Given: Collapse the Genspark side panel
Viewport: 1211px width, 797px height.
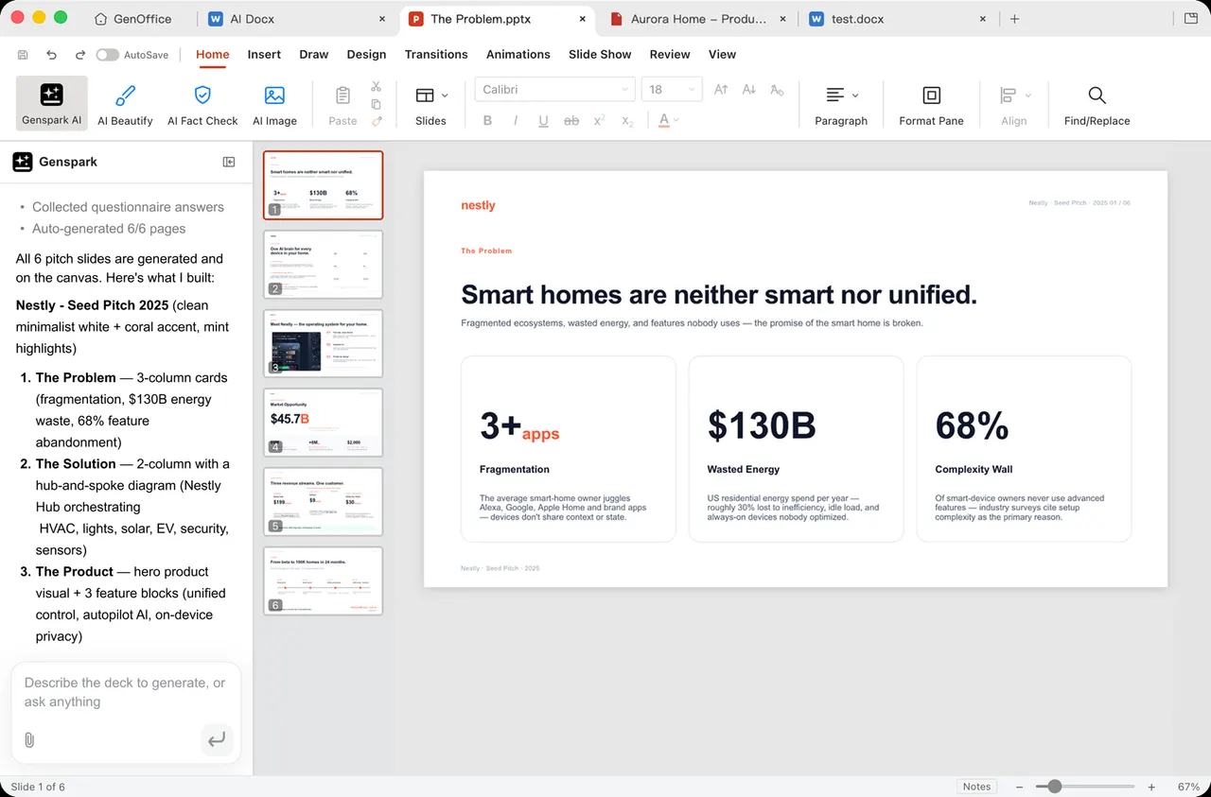Looking at the screenshot, I should pos(229,162).
